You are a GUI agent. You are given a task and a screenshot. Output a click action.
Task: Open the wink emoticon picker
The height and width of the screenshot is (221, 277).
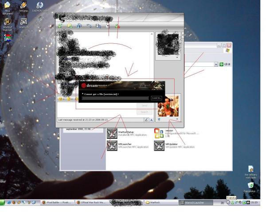click(x=70, y=99)
